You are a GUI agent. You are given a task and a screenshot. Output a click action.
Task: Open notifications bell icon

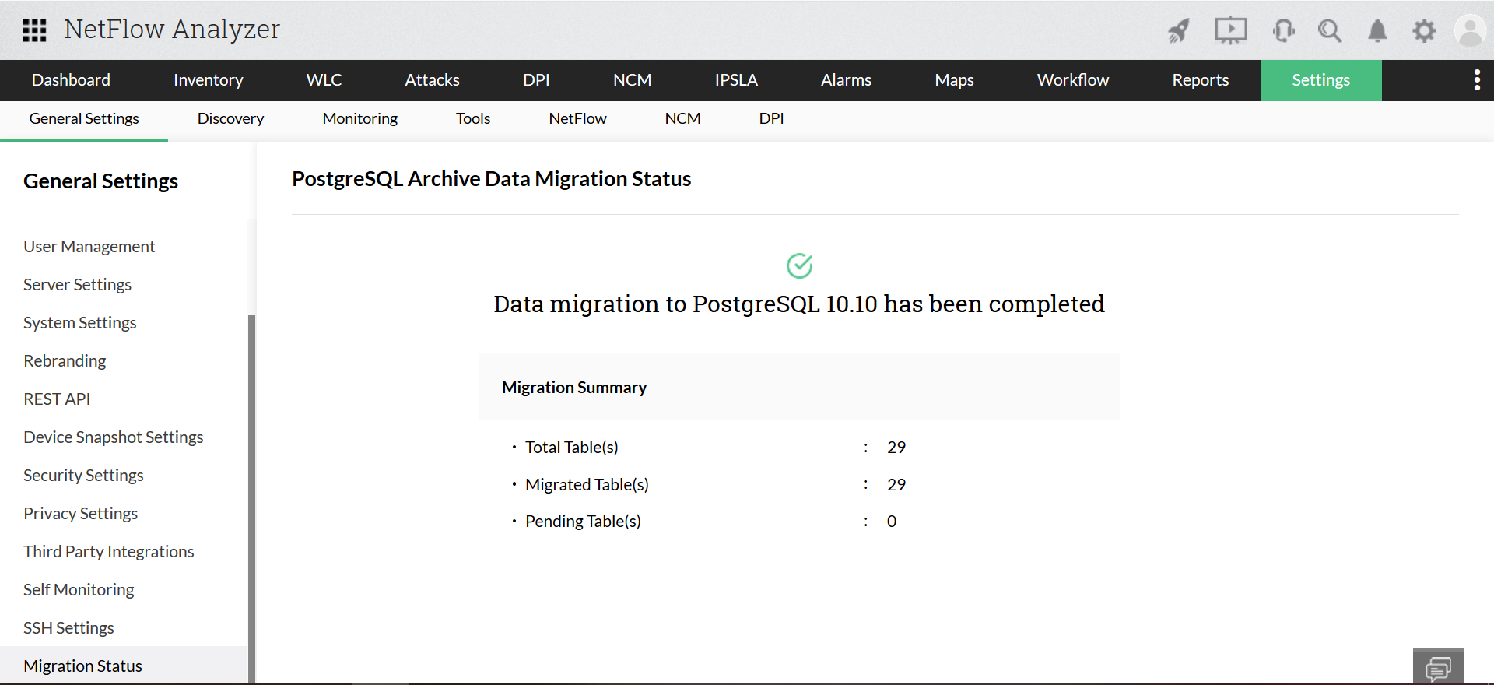coord(1377,30)
